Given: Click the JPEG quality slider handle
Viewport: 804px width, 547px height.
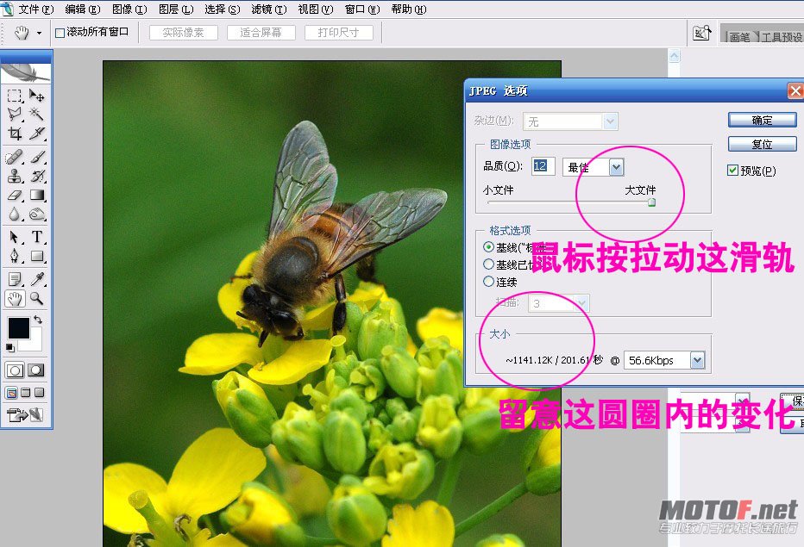Looking at the screenshot, I should 651,202.
